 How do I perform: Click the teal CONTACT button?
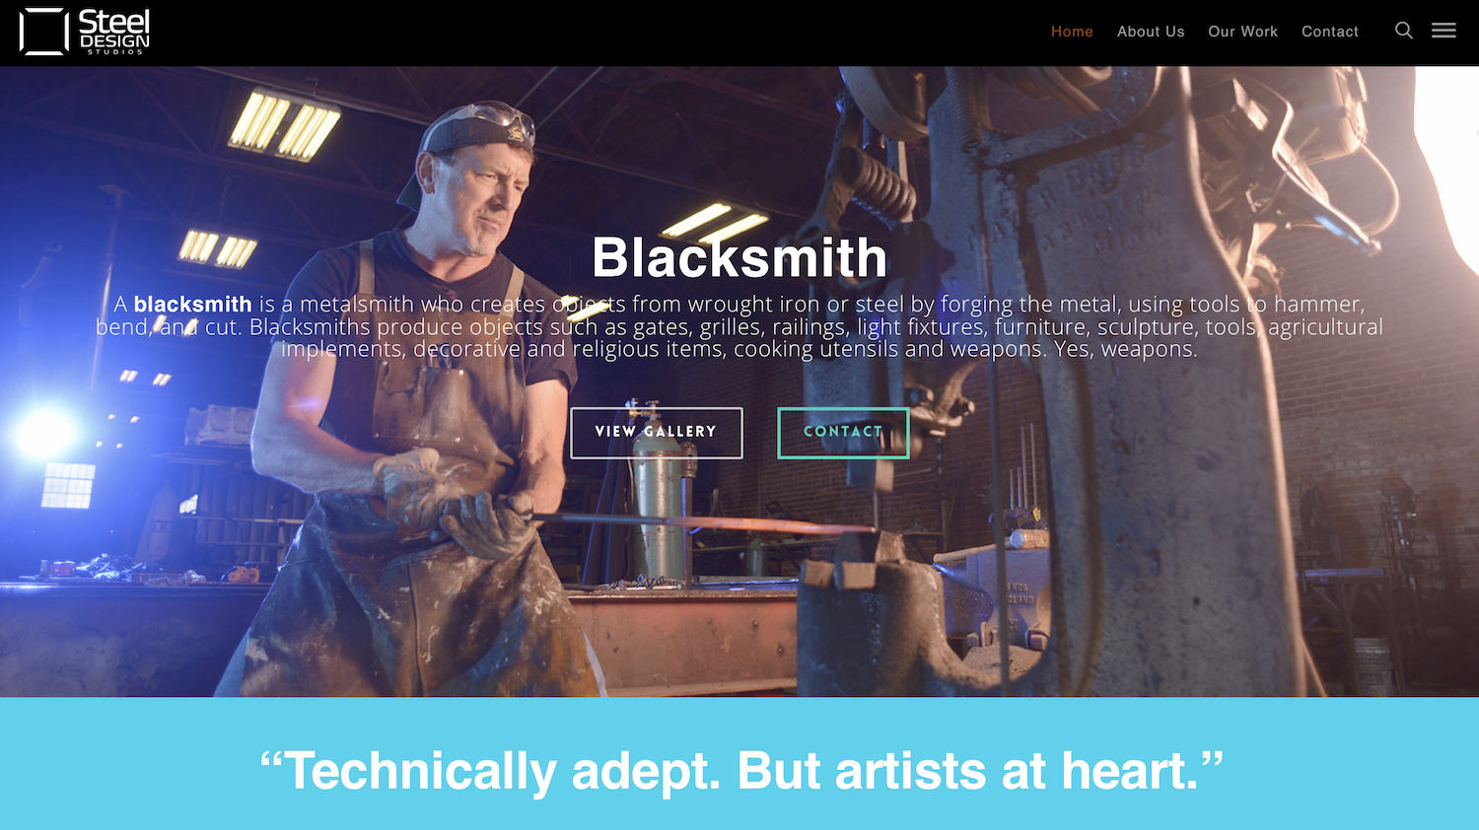pyautogui.click(x=843, y=433)
